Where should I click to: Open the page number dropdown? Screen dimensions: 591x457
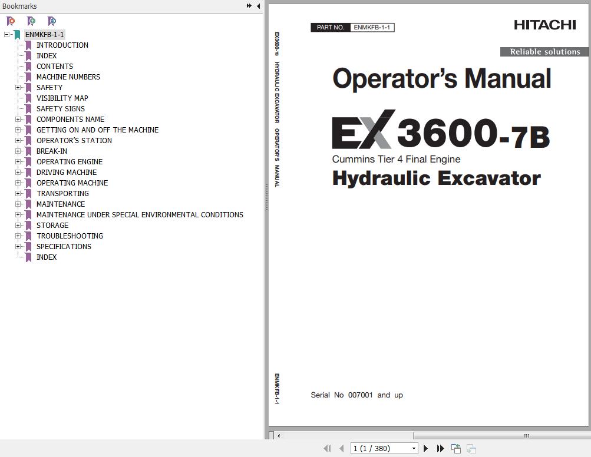414,448
